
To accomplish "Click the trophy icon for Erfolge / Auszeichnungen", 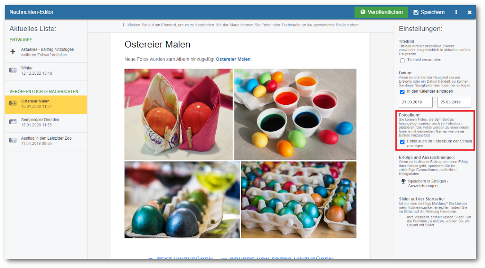I will click(403, 181).
